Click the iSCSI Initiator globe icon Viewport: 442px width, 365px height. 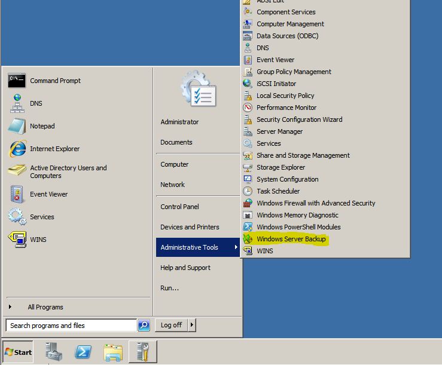coord(248,84)
